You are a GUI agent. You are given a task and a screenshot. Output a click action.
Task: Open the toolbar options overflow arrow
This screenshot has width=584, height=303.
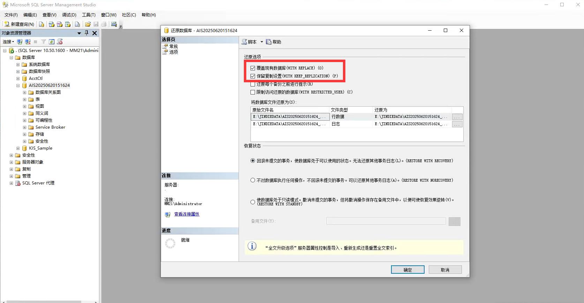pos(121,26)
